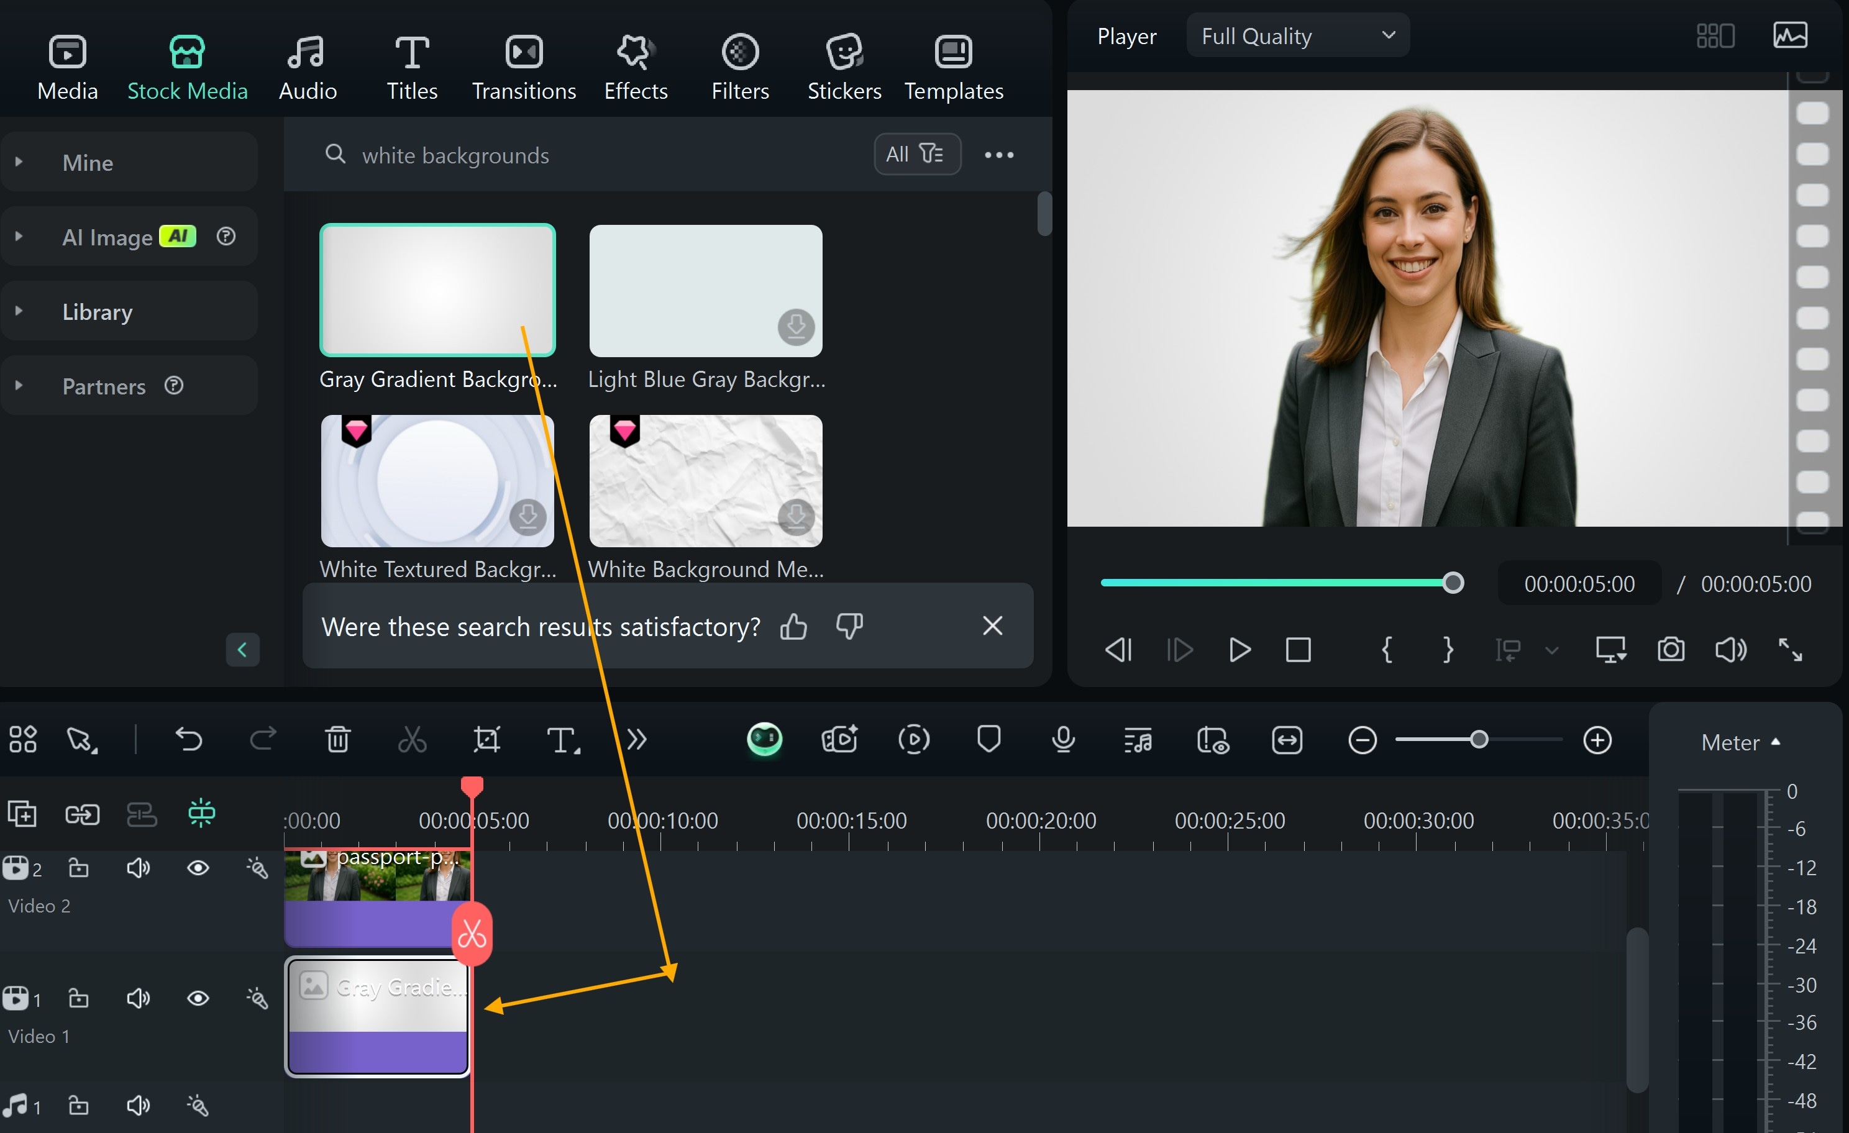Set mark out point
This screenshot has height=1133, width=1849.
(x=1448, y=650)
